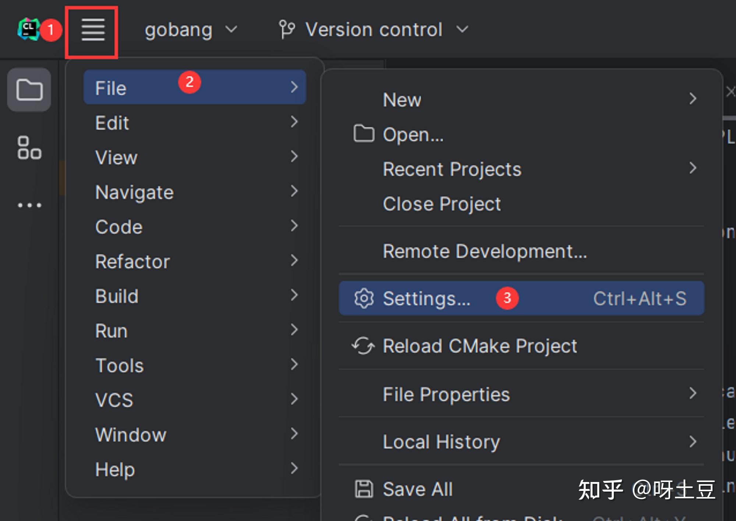736x521 pixels.
Task: Open the Help menu entry
Action: 114,469
